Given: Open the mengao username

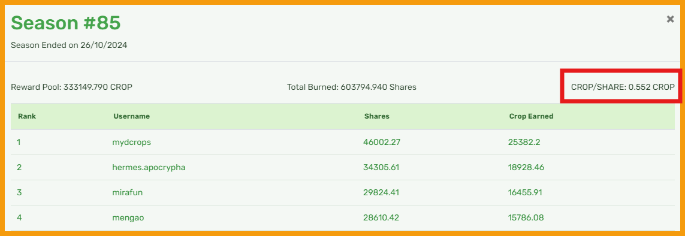Looking at the screenshot, I should click(x=128, y=217).
